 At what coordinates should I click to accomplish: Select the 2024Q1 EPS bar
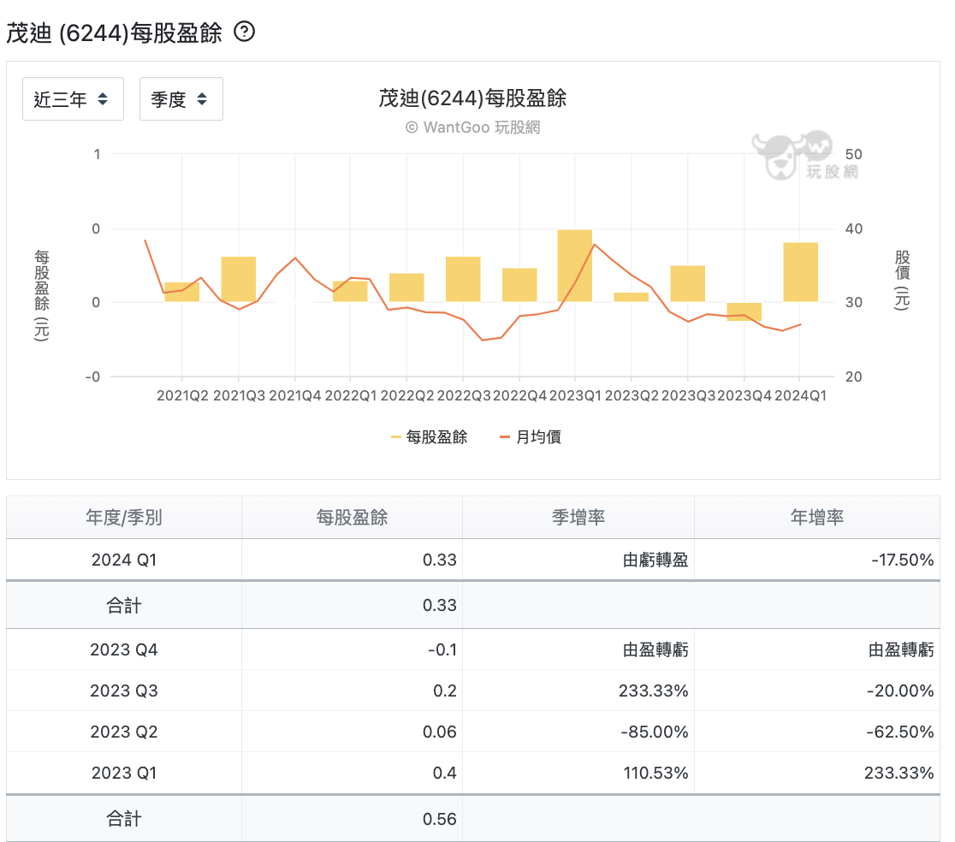coord(800,272)
